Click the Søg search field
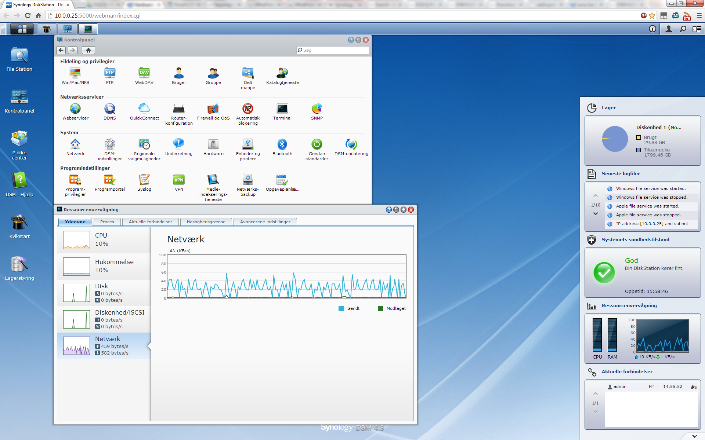The width and height of the screenshot is (705, 440). [333, 50]
